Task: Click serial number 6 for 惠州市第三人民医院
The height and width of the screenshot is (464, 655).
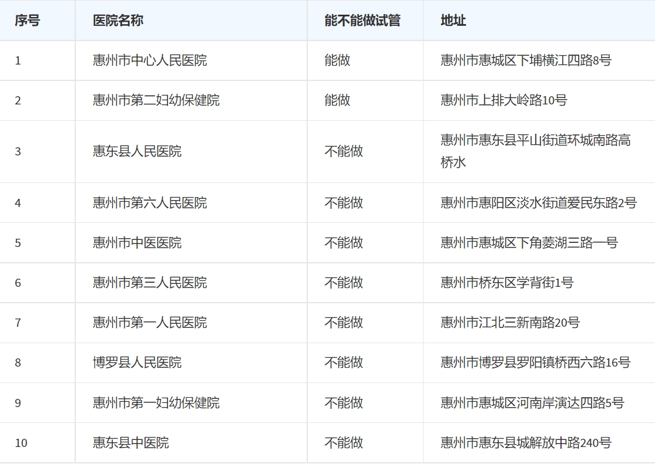Action: click(18, 283)
